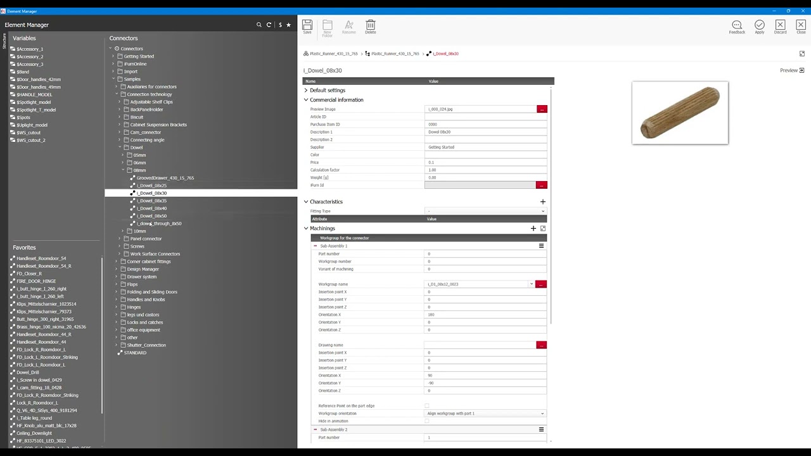The height and width of the screenshot is (456, 811).
Task: Browse Drawing name with red button
Action: point(541,345)
